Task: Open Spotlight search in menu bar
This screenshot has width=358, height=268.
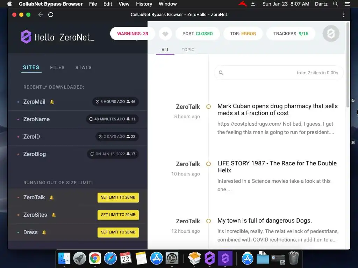Action: (x=335, y=4)
